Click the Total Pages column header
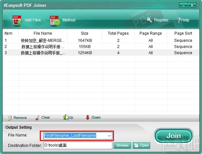202x154 pixels. click(x=118, y=33)
